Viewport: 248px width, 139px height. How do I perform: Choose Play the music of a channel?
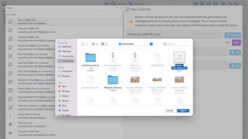coord(31,56)
